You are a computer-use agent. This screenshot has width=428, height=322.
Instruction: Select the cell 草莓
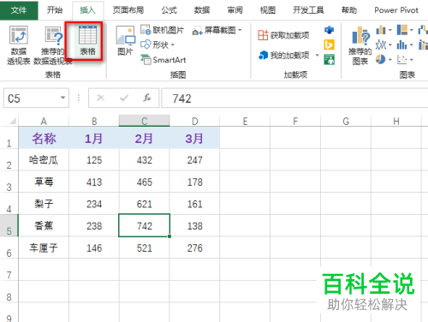point(44,182)
